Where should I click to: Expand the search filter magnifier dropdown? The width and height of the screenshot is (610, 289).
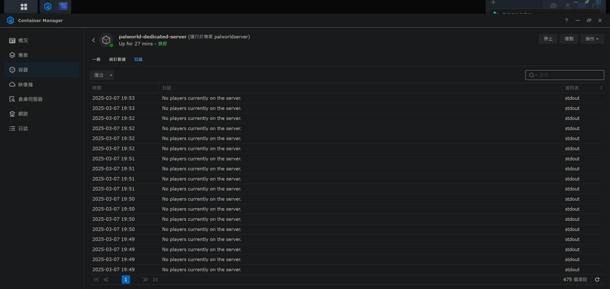pos(532,75)
